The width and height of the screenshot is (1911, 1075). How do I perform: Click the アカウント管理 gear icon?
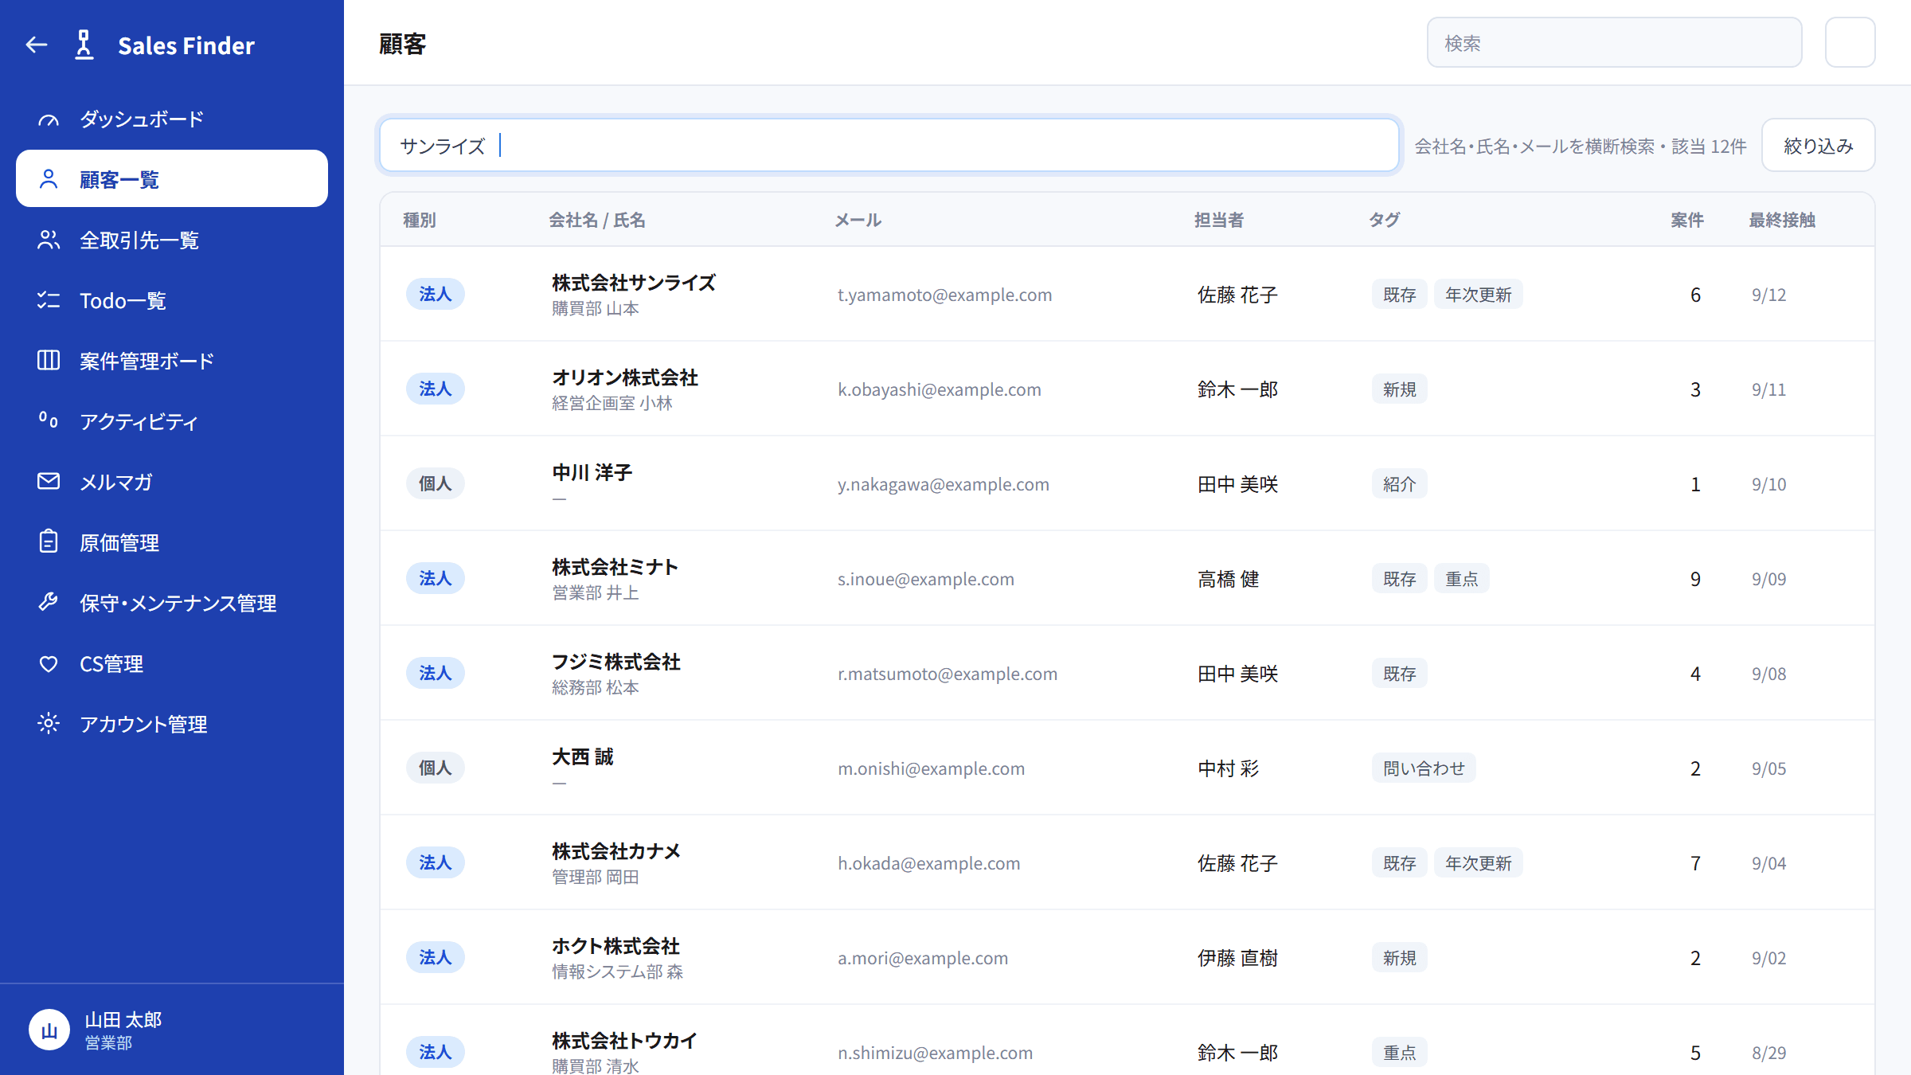pos(49,723)
